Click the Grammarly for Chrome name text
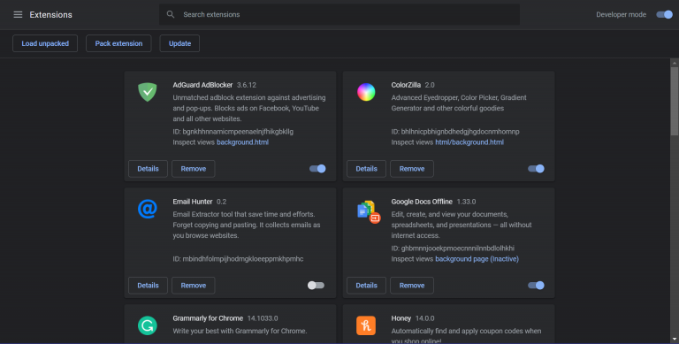The width and height of the screenshot is (679, 344). [208, 318]
